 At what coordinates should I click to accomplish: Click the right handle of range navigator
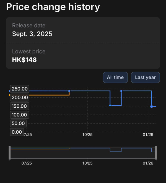pos(156,153)
